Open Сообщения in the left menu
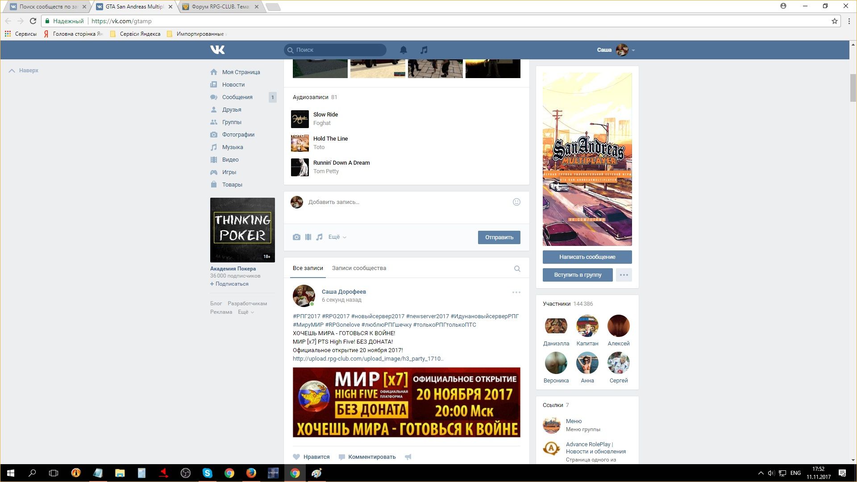This screenshot has width=857, height=482. 237,97
